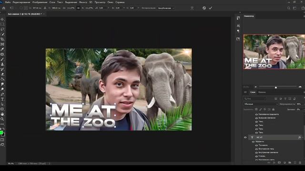Select the Rectangular Marquee tool
Screen dimensions: 305x171
click(x=2, y=24)
